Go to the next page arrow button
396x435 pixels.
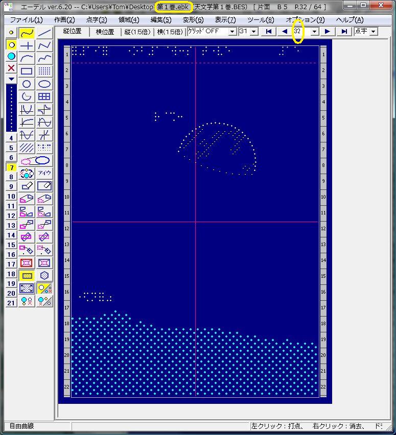click(x=328, y=32)
